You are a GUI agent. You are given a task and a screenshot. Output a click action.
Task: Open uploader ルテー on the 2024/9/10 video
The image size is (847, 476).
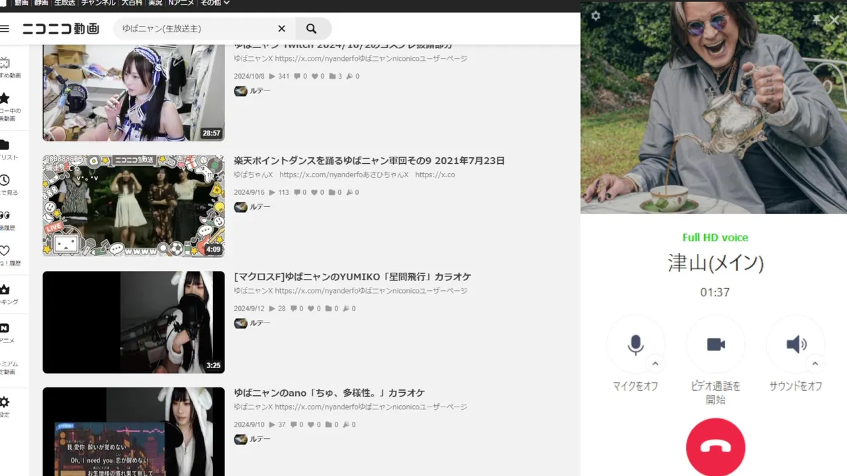pyautogui.click(x=252, y=439)
